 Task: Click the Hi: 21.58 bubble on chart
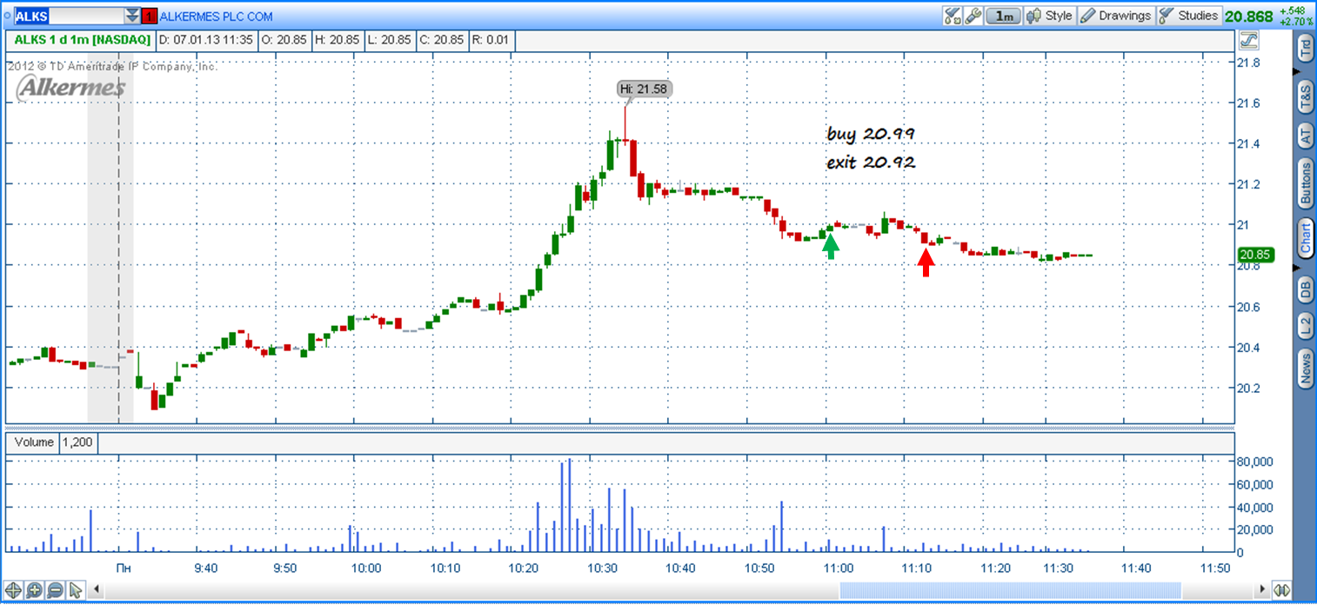pos(643,88)
